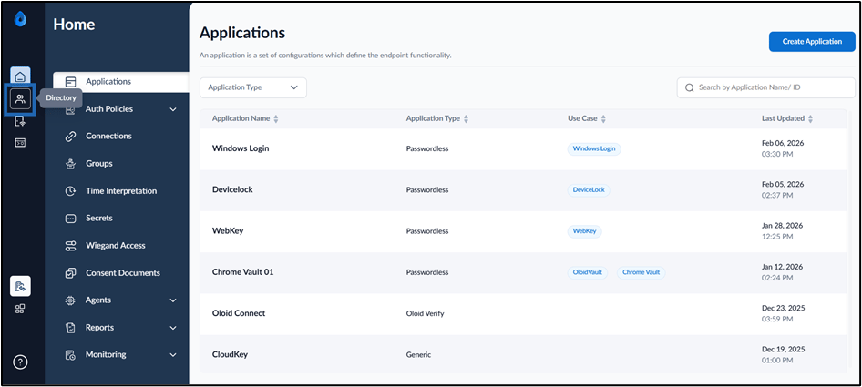Open Consent Documents page
The width and height of the screenshot is (862, 387).
pos(123,272)
